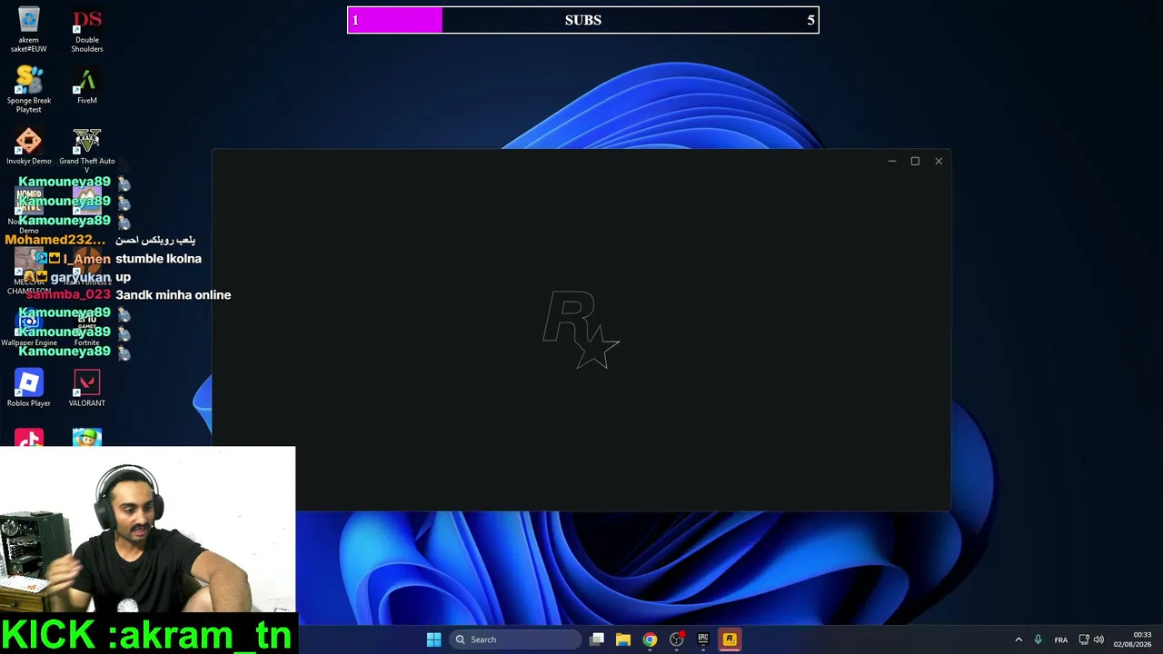Select the FiveM desktop shortcut
This screenshot has height=654, width=1163.
click(x=87, y=85)
